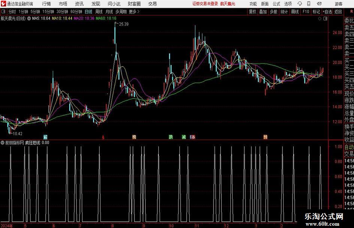Switch to 5分钟 period tab
Screen dimensions: 354x228
(35, 12)
